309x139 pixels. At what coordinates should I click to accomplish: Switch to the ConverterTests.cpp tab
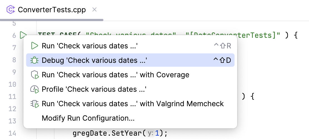[x=52, y=10]
